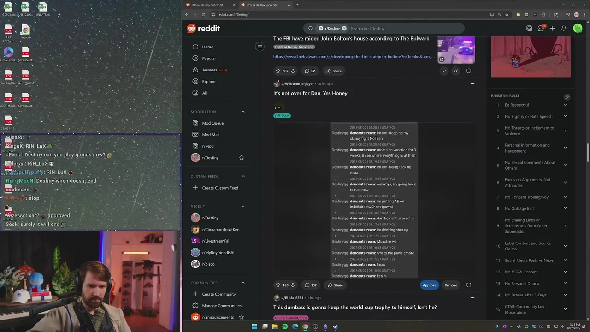This screenshot has width=590, height=332.
Task: Open the Bolton post thumbnail image
Action: coord(456,50)
